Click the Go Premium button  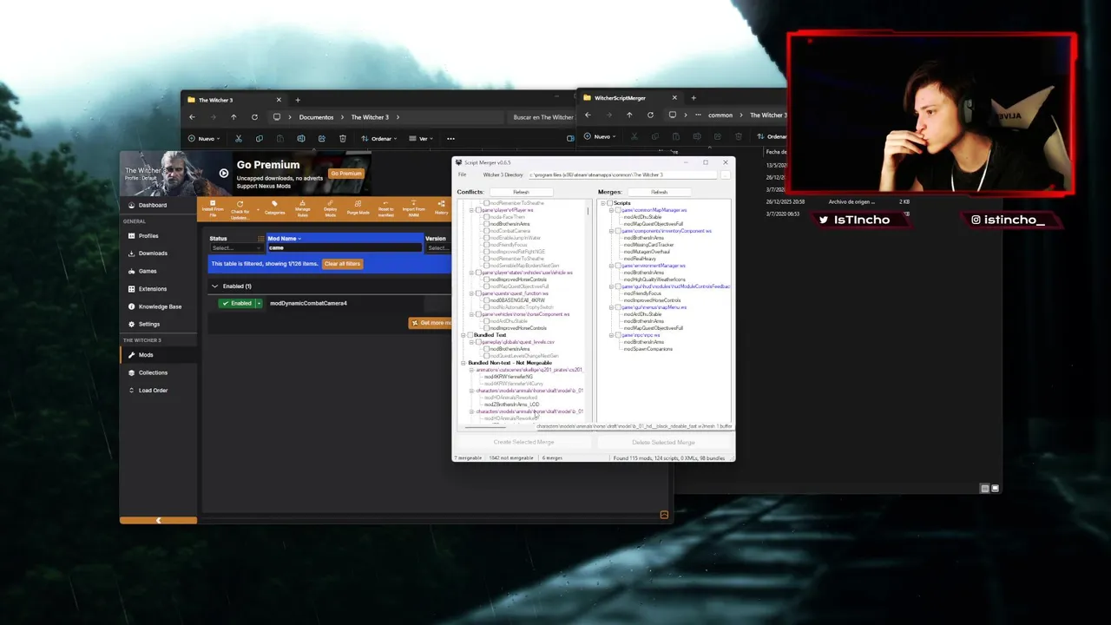point(345,174)
